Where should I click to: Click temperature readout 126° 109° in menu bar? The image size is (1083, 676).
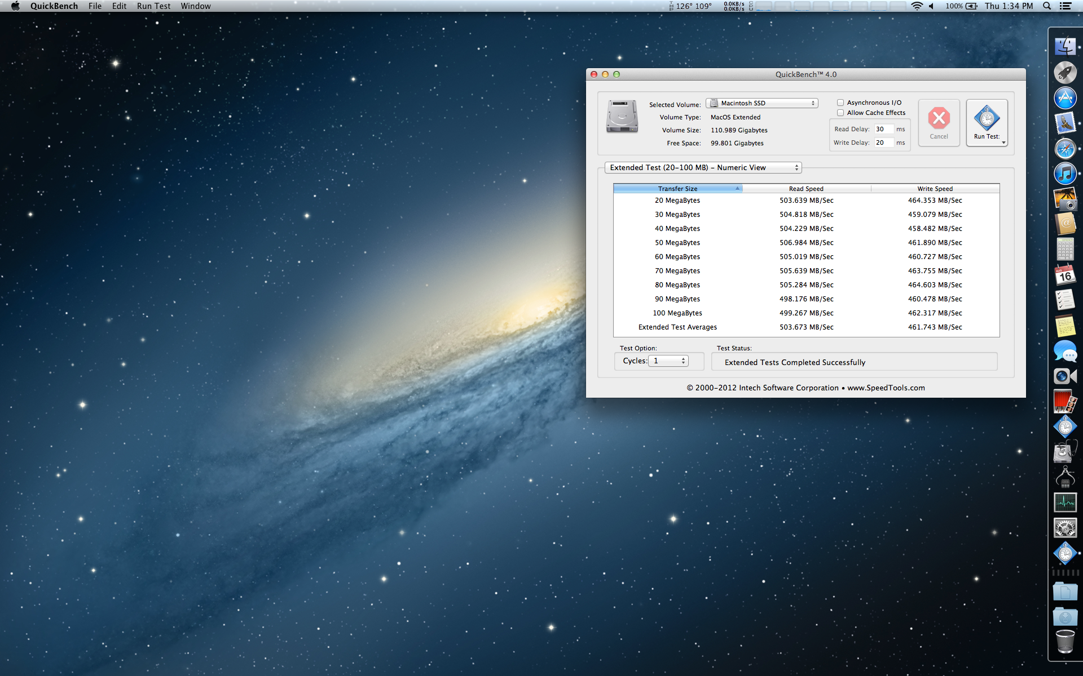(x=693, y=6)
